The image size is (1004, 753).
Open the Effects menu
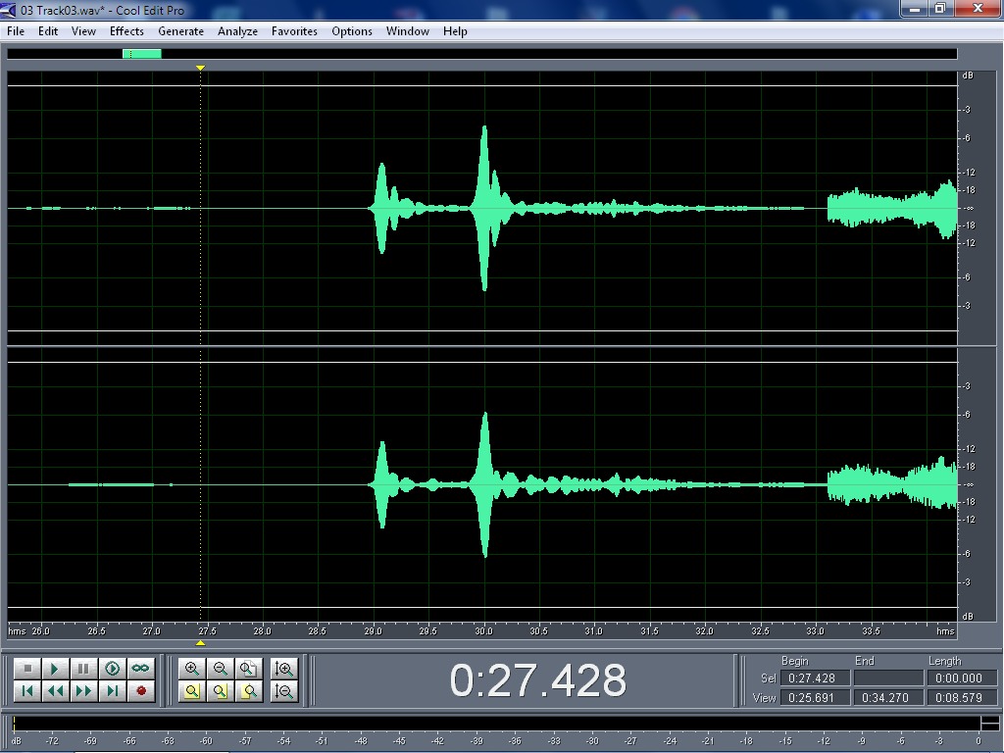(x=126, y=31)
